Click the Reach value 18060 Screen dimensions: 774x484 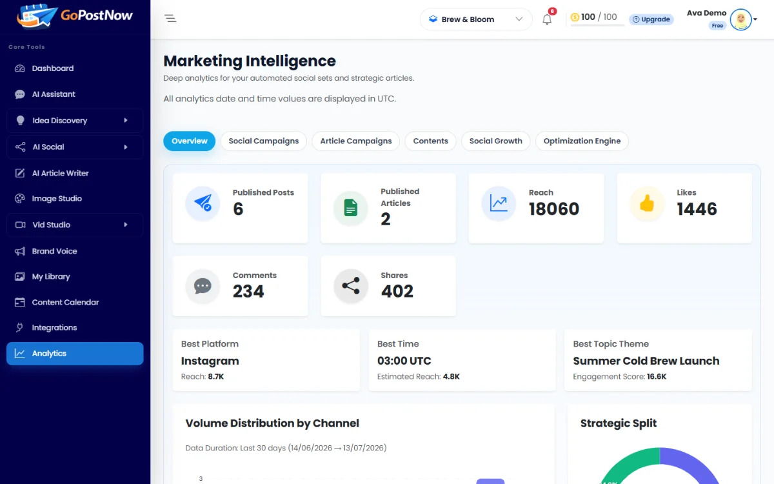click(x=554, y=209)
